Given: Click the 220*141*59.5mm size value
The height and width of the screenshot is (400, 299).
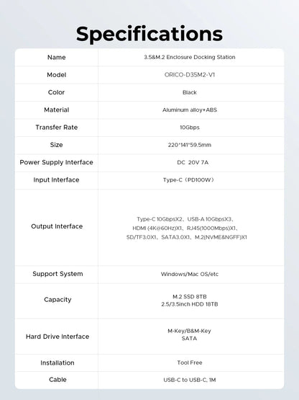Looking at the screenshot, I should (190, 145).
